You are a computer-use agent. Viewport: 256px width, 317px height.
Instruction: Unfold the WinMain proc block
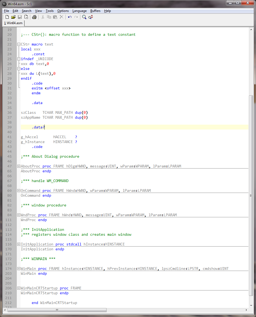pyautogui.click(x=18, y=269)
